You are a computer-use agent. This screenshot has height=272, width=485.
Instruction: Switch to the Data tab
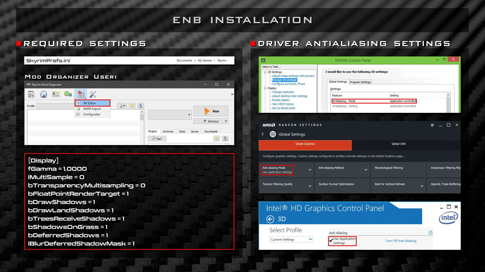pos(182,131)
